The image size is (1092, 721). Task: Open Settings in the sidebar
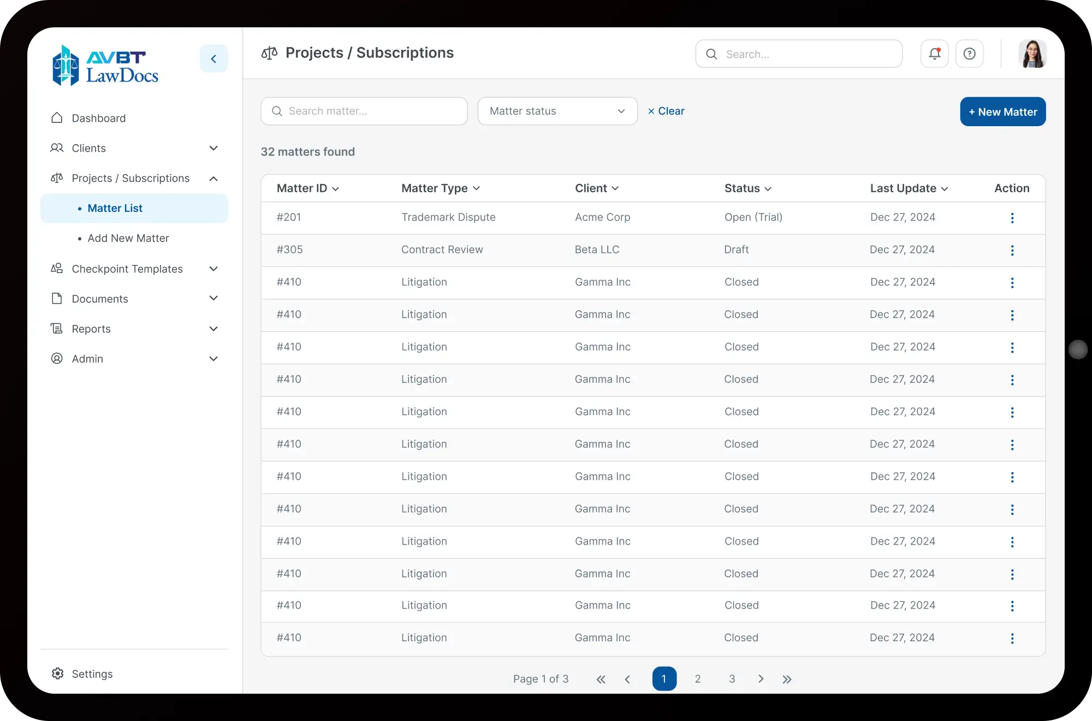coord(82,673)
